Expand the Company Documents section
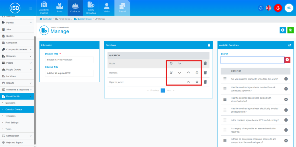 [x=30, y=49]
